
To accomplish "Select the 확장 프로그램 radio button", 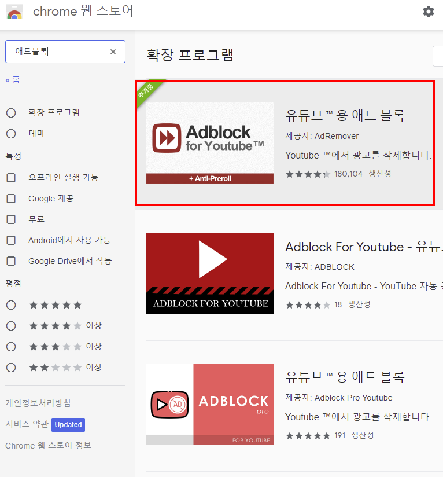I will tap(11, 113).
